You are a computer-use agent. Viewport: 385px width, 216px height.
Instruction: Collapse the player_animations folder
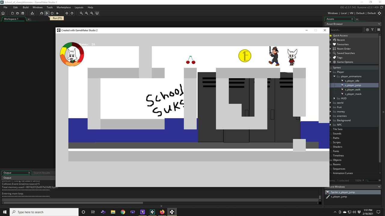click(x=334, y=76)
